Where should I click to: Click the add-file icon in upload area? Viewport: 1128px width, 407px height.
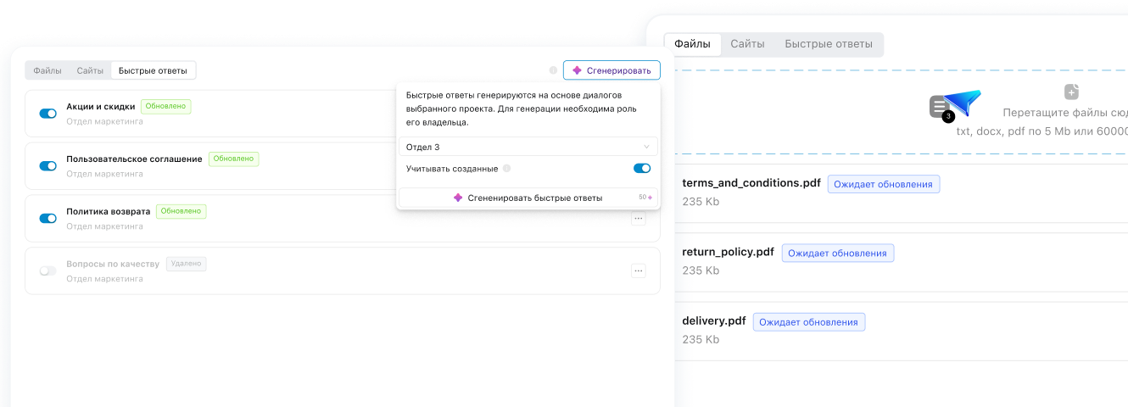(x=1071, y=92)
